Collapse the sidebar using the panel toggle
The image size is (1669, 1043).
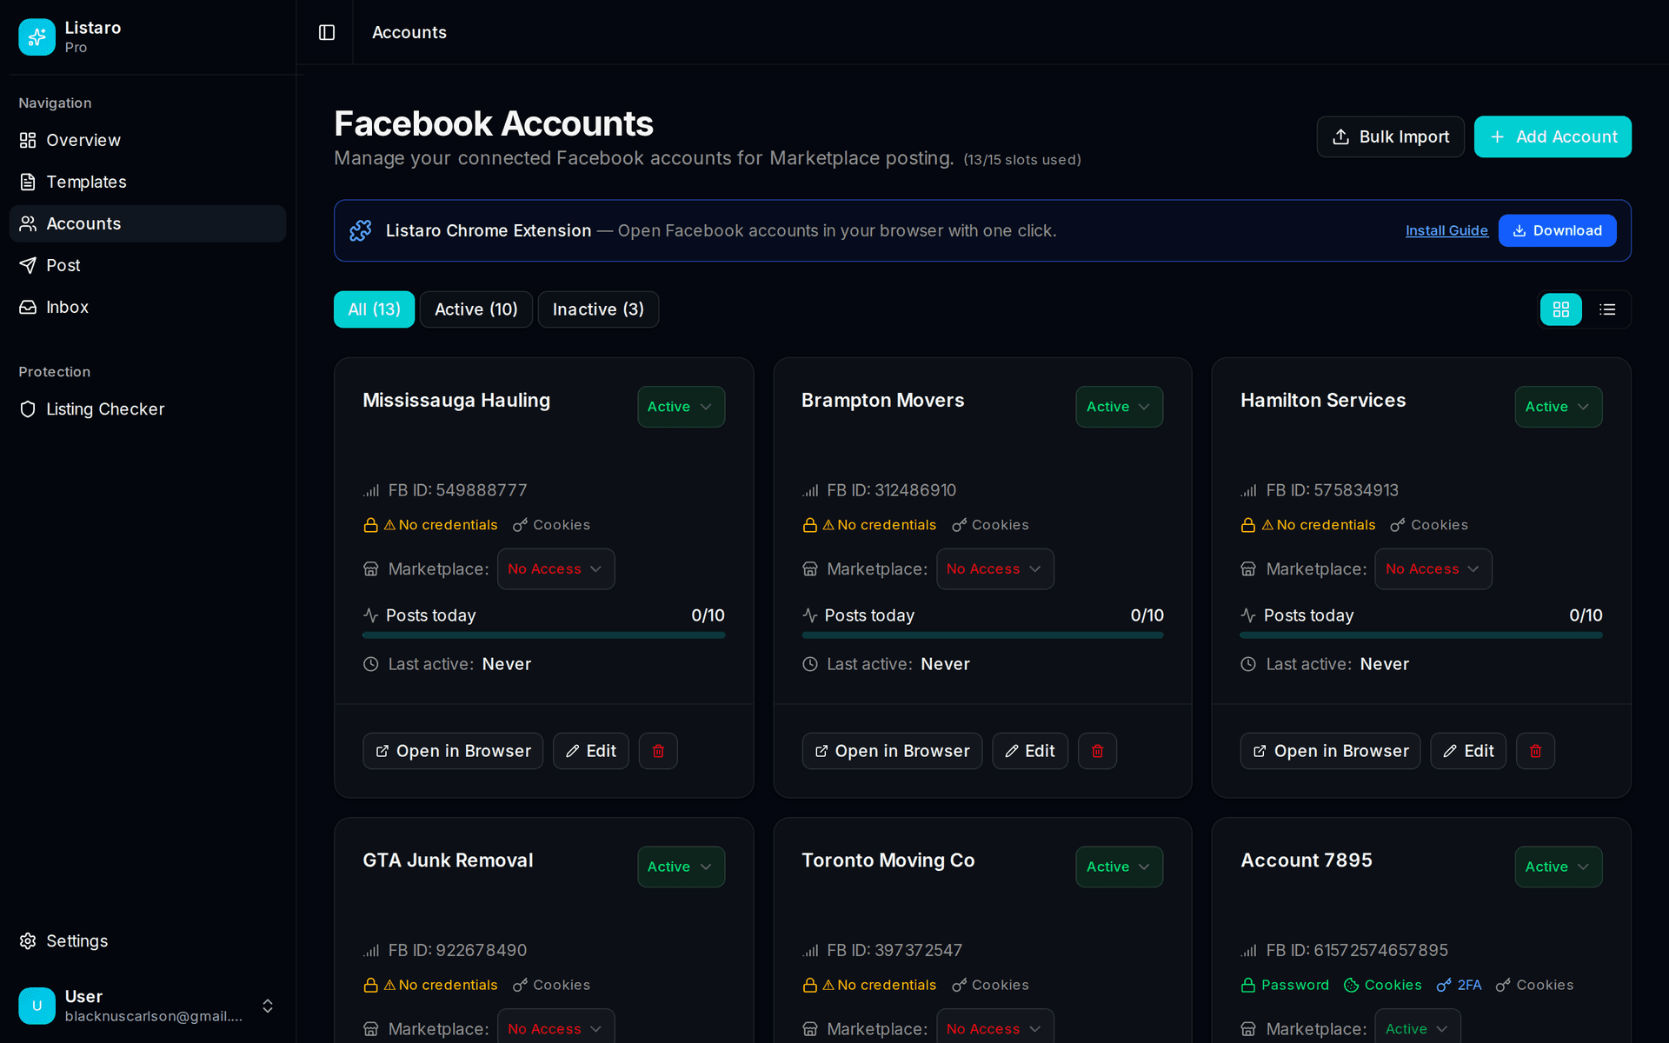[327, 32]
